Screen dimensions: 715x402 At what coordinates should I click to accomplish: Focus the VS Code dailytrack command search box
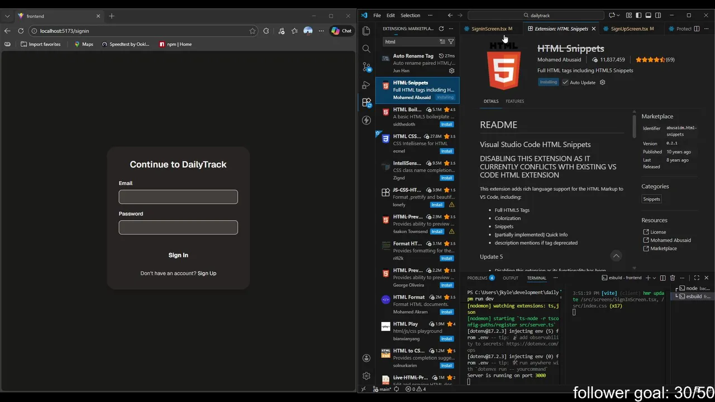click(536, 15)
